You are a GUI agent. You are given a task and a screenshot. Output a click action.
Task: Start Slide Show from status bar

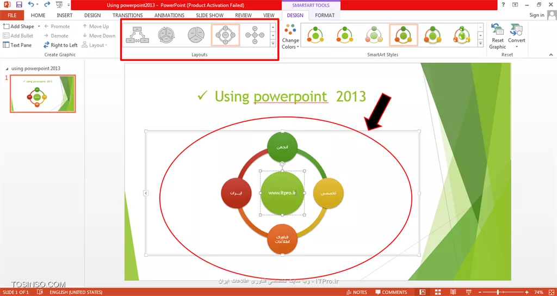pos(469,292)
